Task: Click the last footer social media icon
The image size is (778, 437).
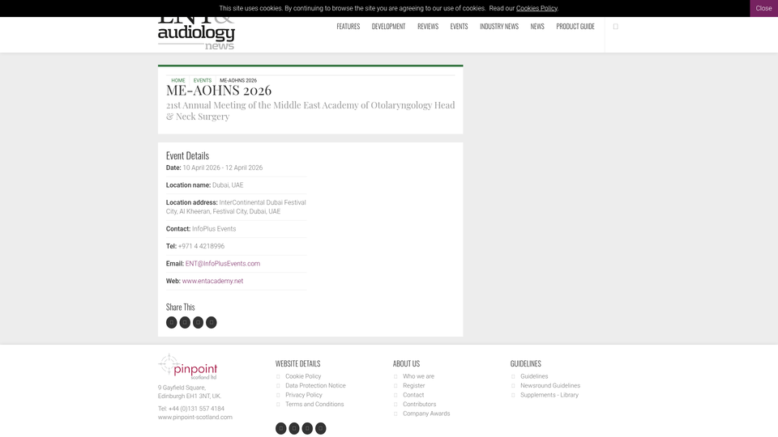Action: click(321, 429)
